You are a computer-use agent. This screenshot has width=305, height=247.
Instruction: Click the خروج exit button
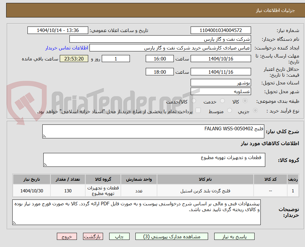67,236
